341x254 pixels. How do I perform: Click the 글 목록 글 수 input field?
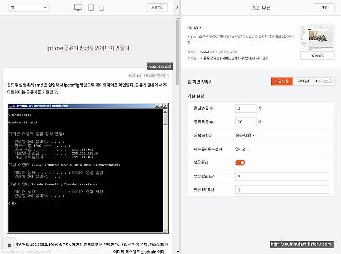pos(246,122)
